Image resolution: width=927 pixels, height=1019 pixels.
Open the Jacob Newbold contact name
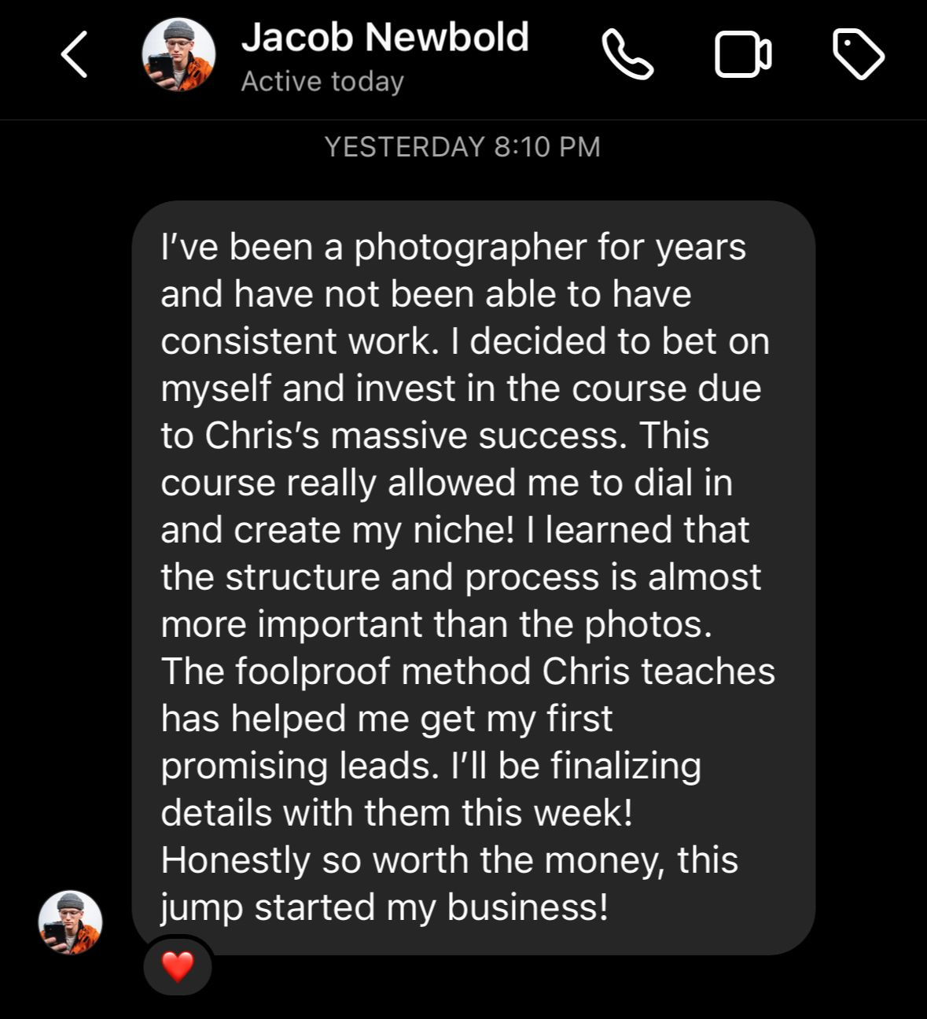tap(384, 37)
